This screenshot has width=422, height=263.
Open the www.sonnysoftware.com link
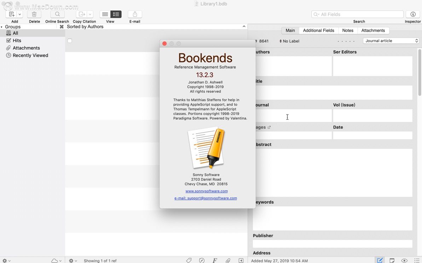tap(207, 191)
